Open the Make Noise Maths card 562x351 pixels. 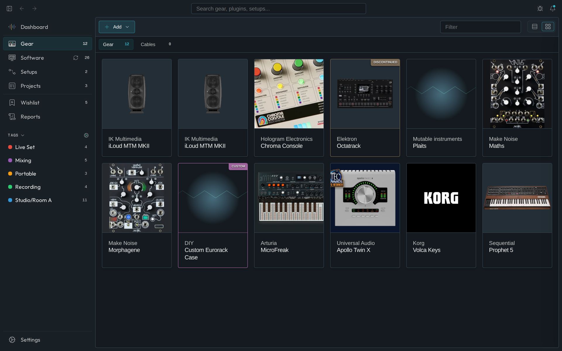517,108
